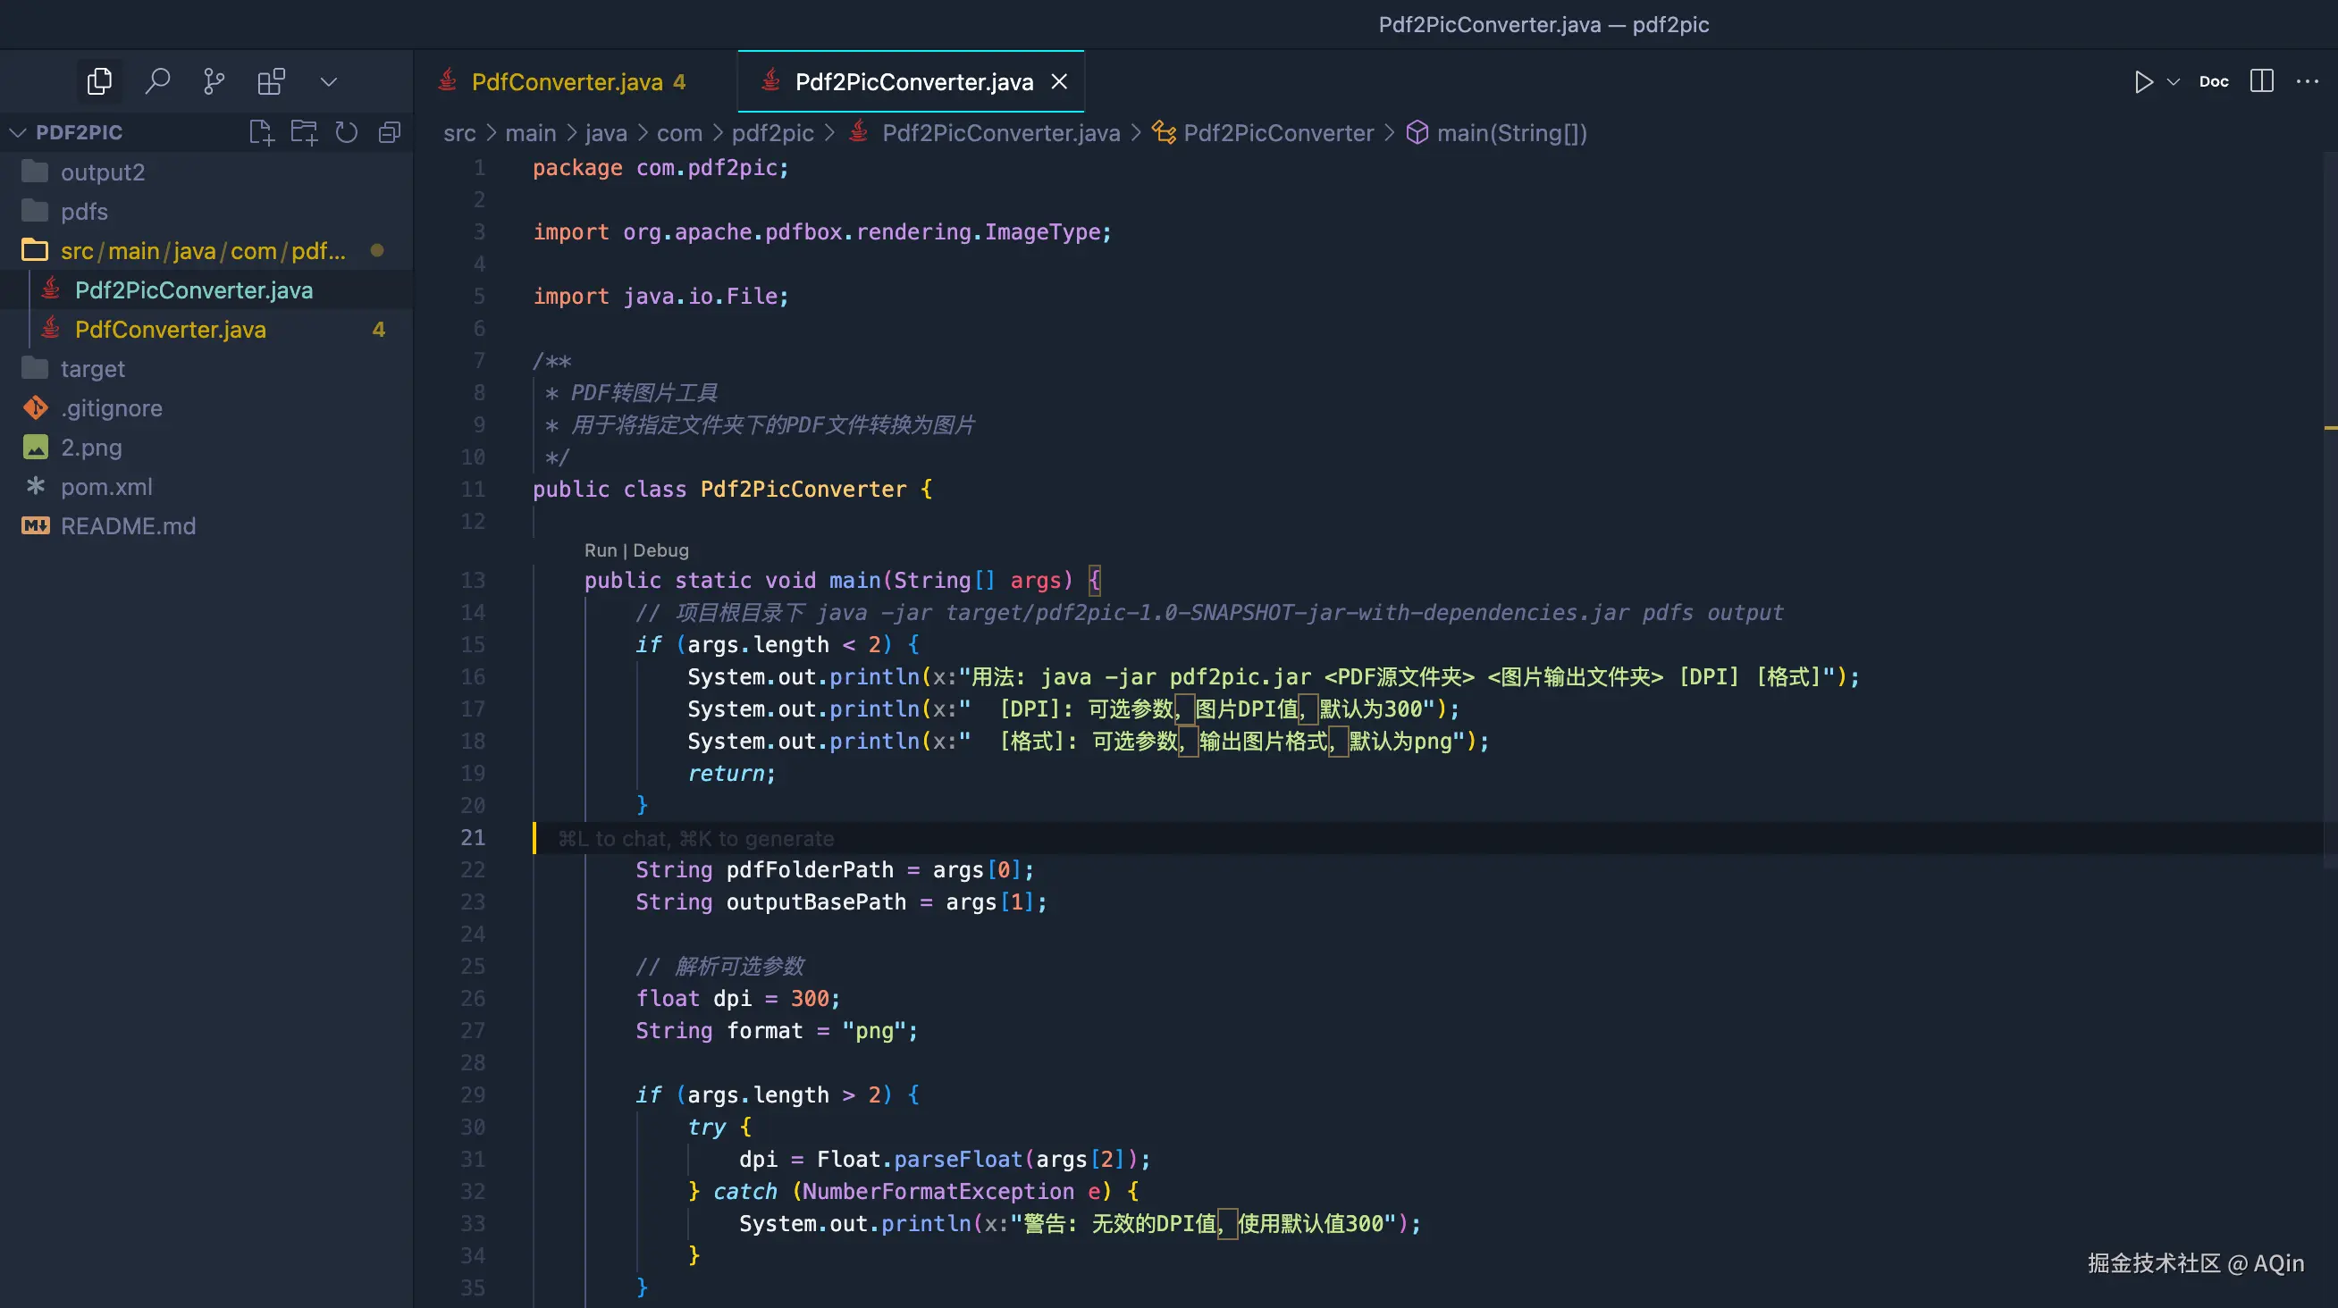Image resolution: width=2338 pixels, height=1308 pixels.
Task: Collapse all folders in explorer
Action: tap(390, 132)
